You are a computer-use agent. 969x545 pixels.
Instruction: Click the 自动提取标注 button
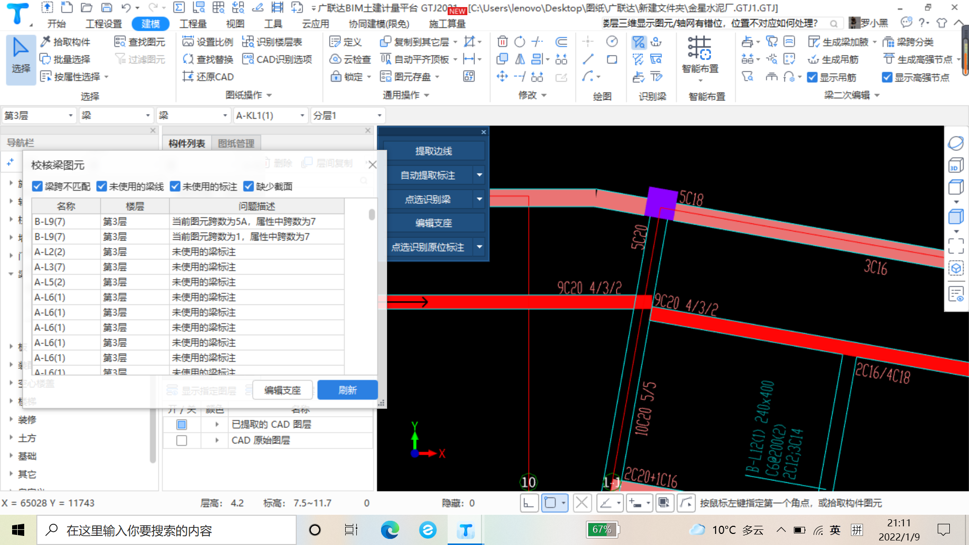(x=428, y=175)
